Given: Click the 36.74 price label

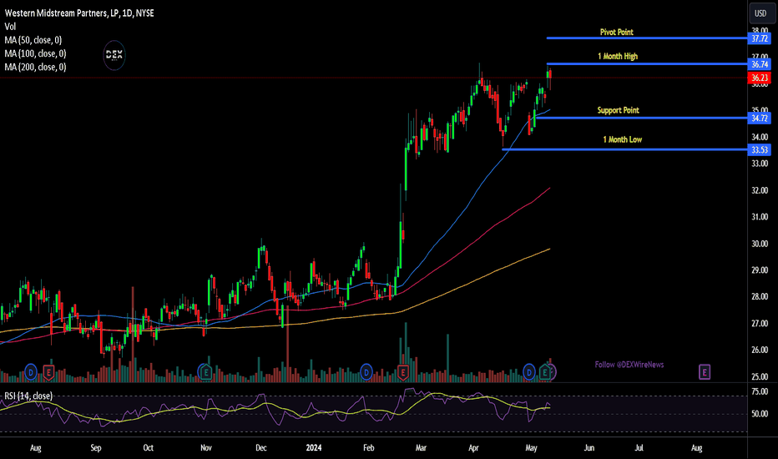Looking at the screenshot, I should point(759,64).
